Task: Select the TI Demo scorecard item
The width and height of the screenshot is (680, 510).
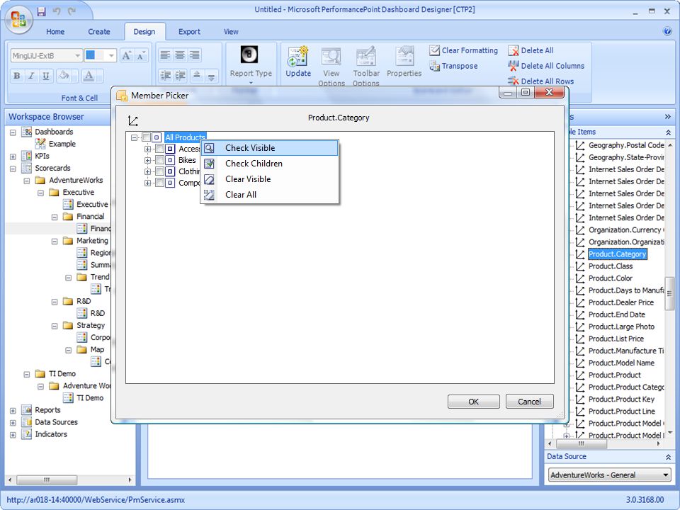Action: tap(90, 398)
